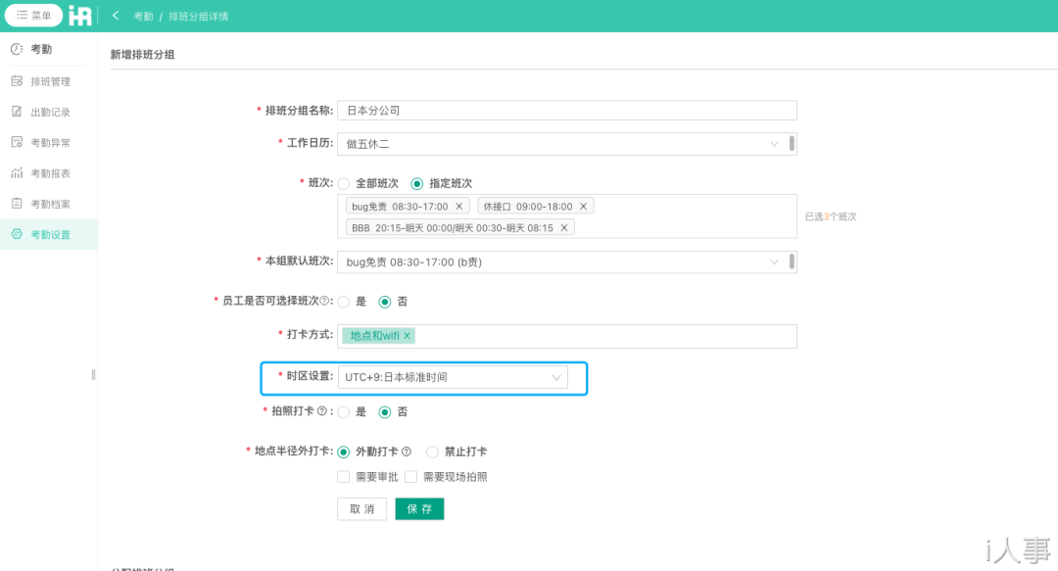
Task: Select the 全部班次 radio option
Action: pos(344,184)
